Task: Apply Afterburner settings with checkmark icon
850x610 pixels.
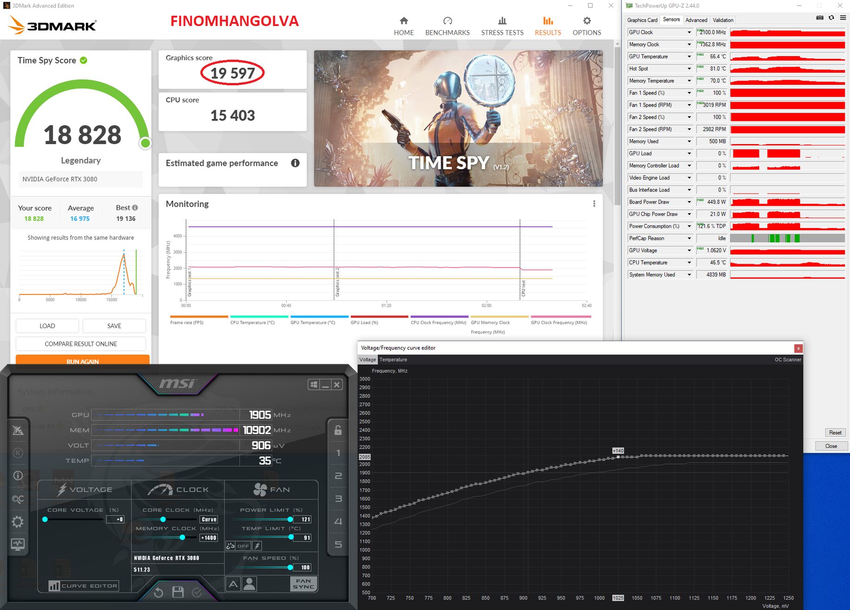Action: (x=197, y=592)
